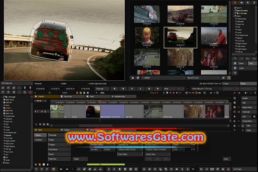Toggle the orange checkbox beside Full border
Viewport: 258px width, 172px height.
[239, 112]
